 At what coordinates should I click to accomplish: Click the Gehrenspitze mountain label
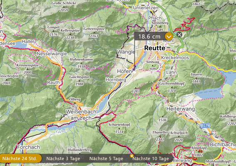point(94,29)
